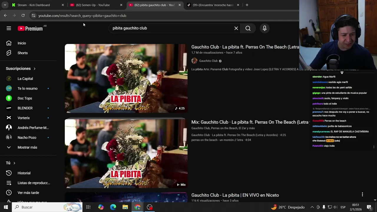
Task: Launch Copilot from the taskbar
Action: tap(101, 207)
